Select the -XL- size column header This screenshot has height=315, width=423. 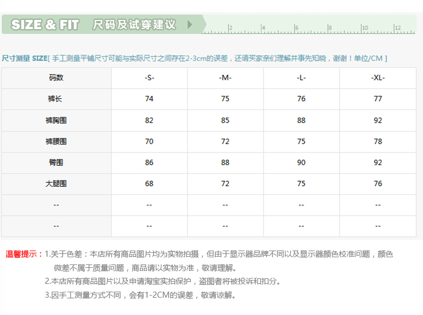coord(378,78)
